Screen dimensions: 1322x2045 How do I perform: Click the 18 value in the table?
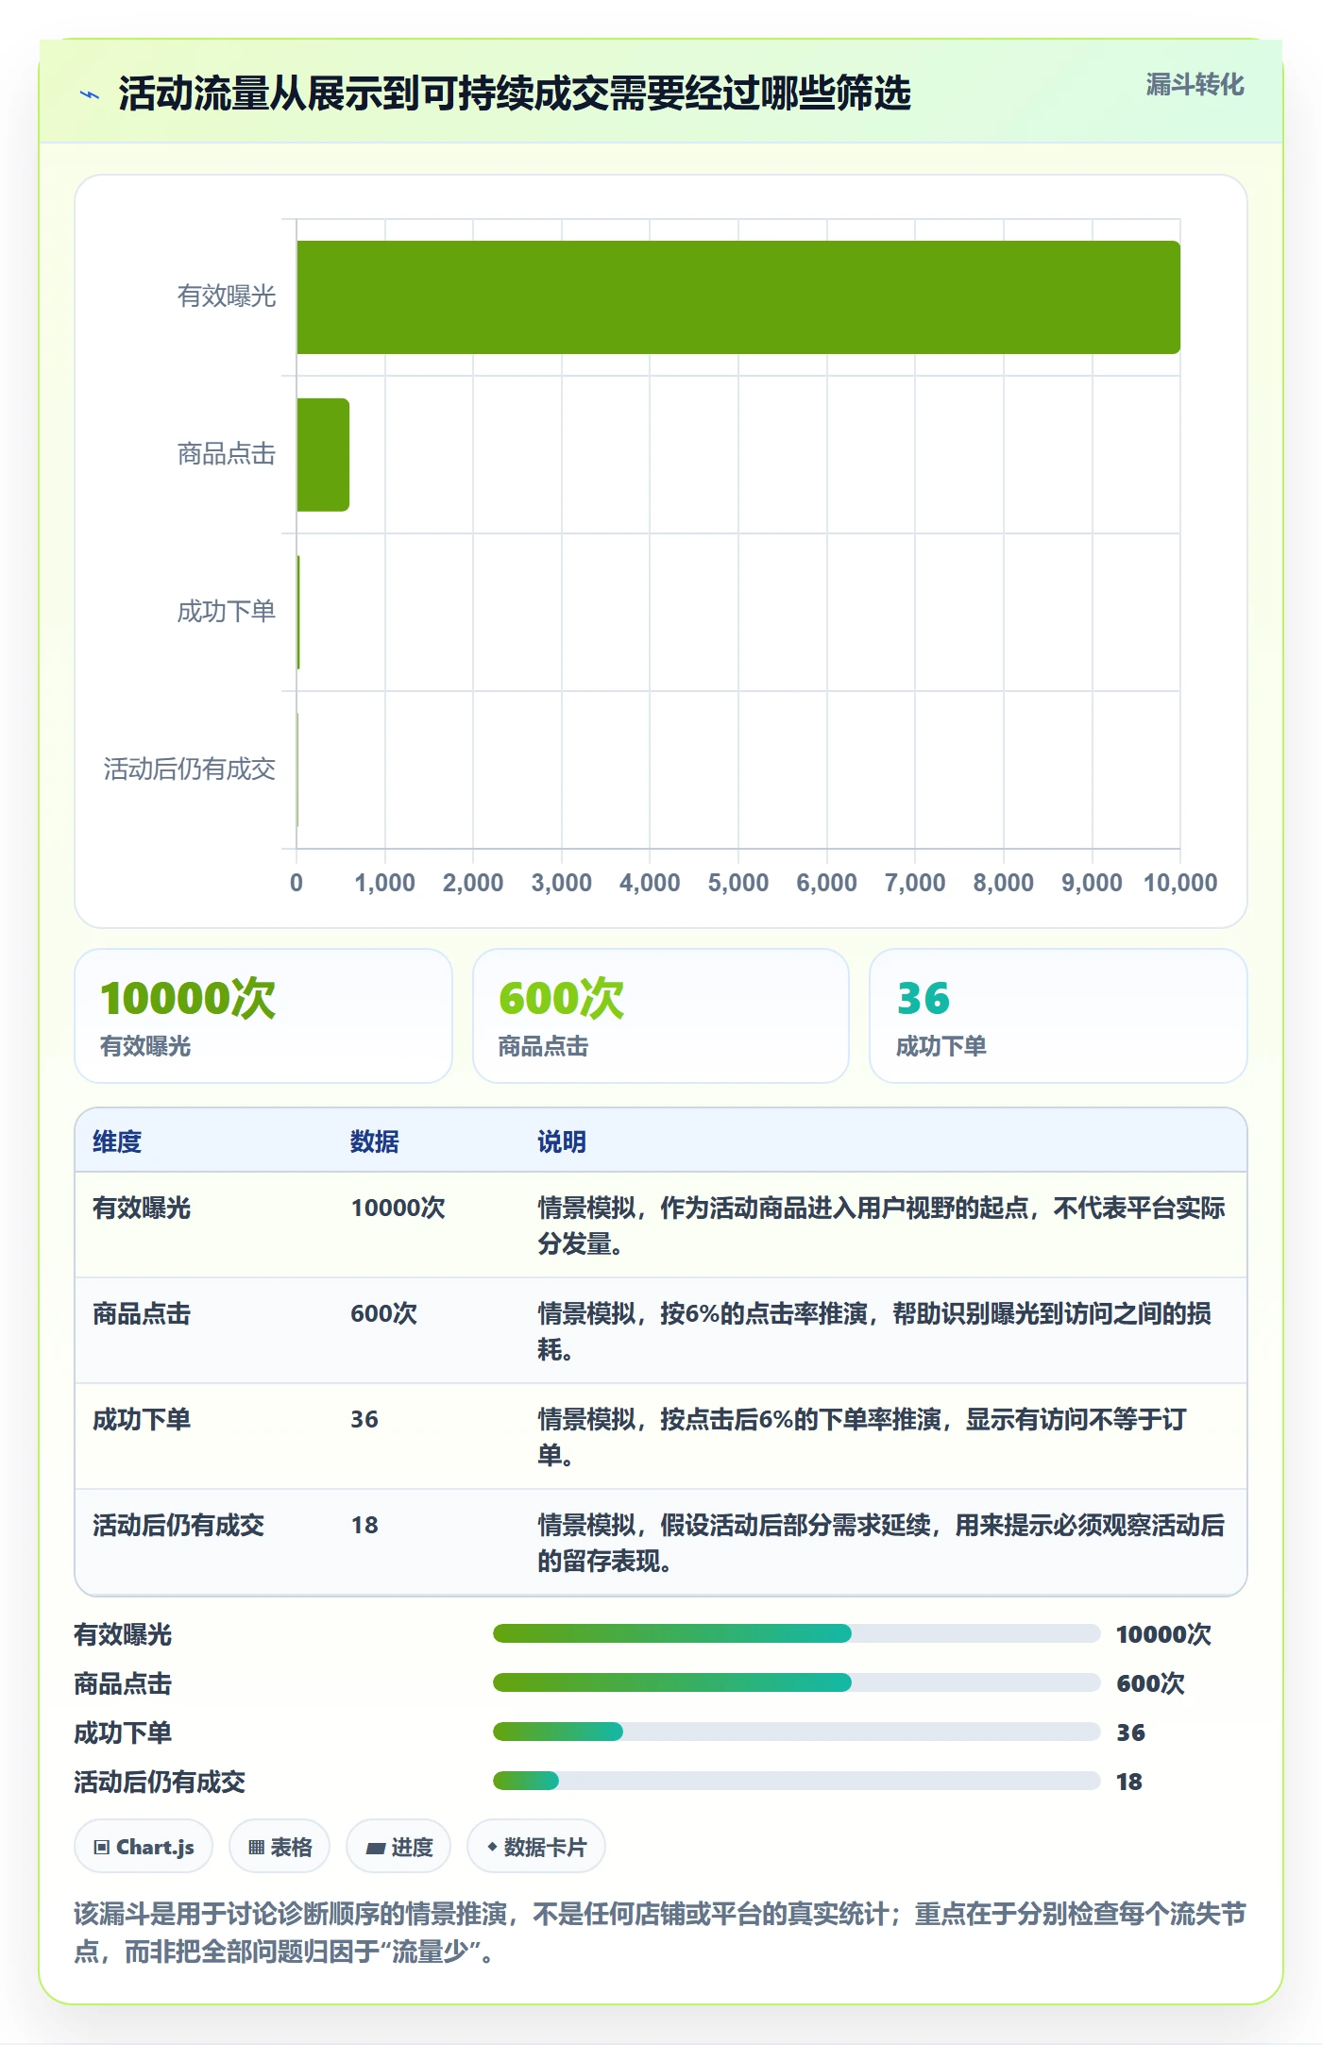tap(364, 1525)
